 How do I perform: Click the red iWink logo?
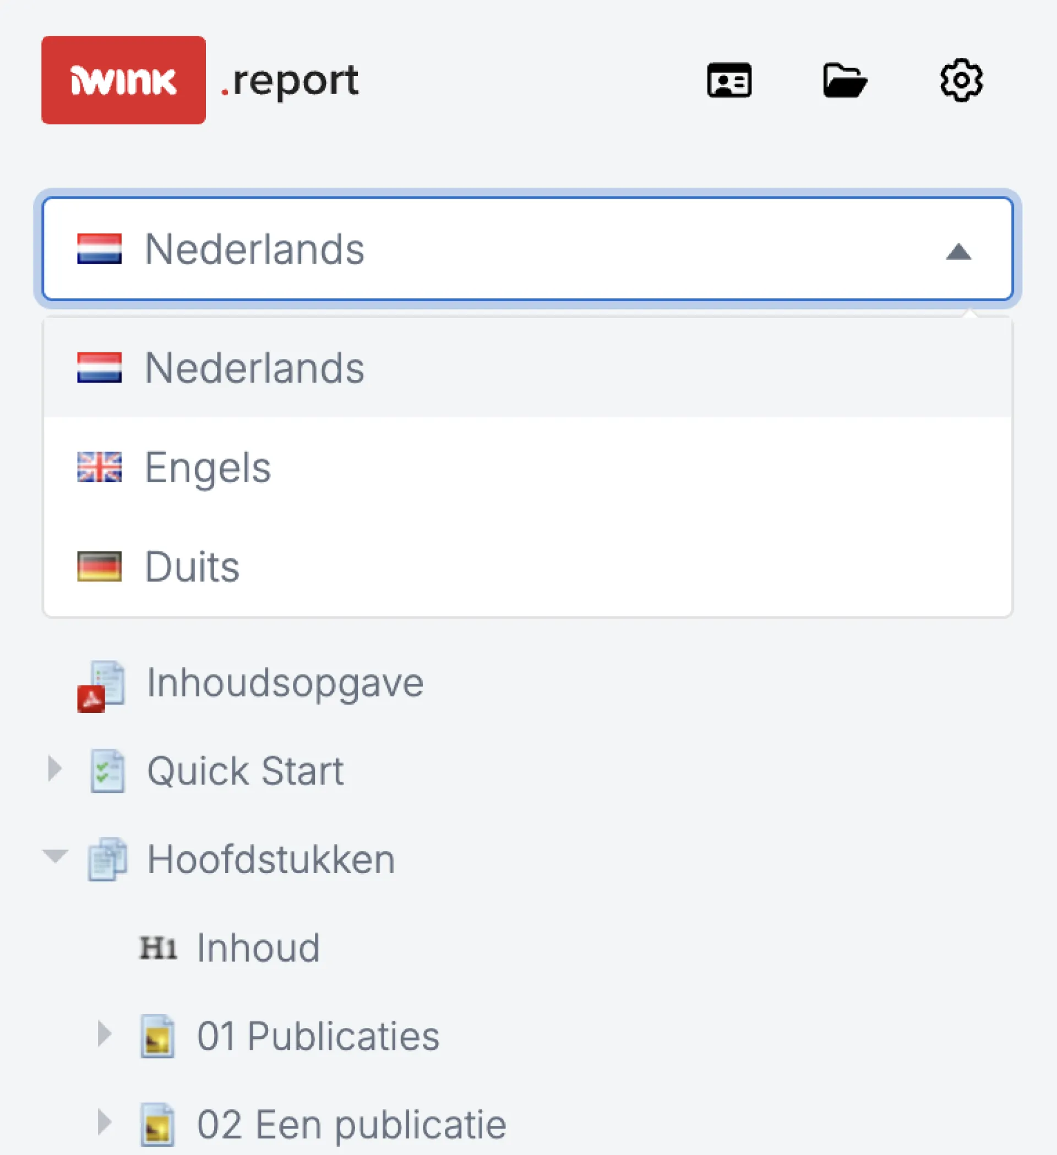pyautogui.click(x=123, y=80)
